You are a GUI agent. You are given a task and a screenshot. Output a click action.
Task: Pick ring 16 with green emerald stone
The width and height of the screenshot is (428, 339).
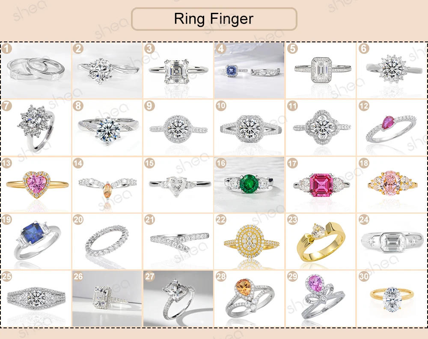click(249, 185)
